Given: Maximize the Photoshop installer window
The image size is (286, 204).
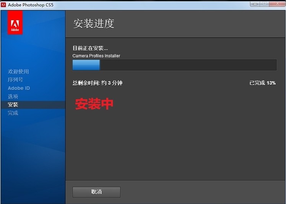Looking at the screenshot, I should tap(265, 4).
